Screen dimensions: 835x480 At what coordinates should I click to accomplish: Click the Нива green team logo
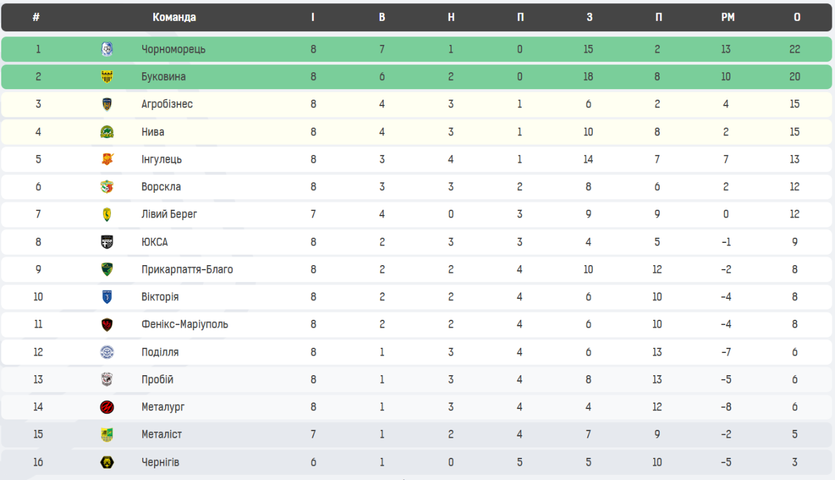tap(107, 132)
